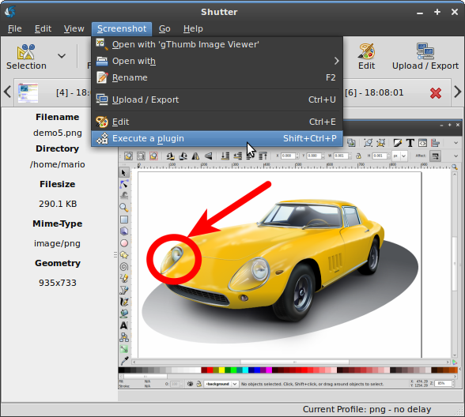Screen dimensions: 465x417
Task: Click the gThumb Image Viewer icon
Action: (102, 44)
